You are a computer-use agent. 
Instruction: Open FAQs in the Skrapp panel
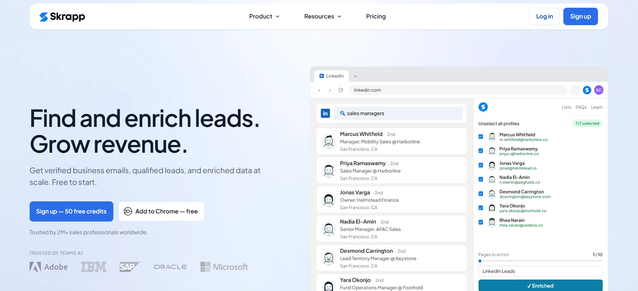tap(581, 107)
